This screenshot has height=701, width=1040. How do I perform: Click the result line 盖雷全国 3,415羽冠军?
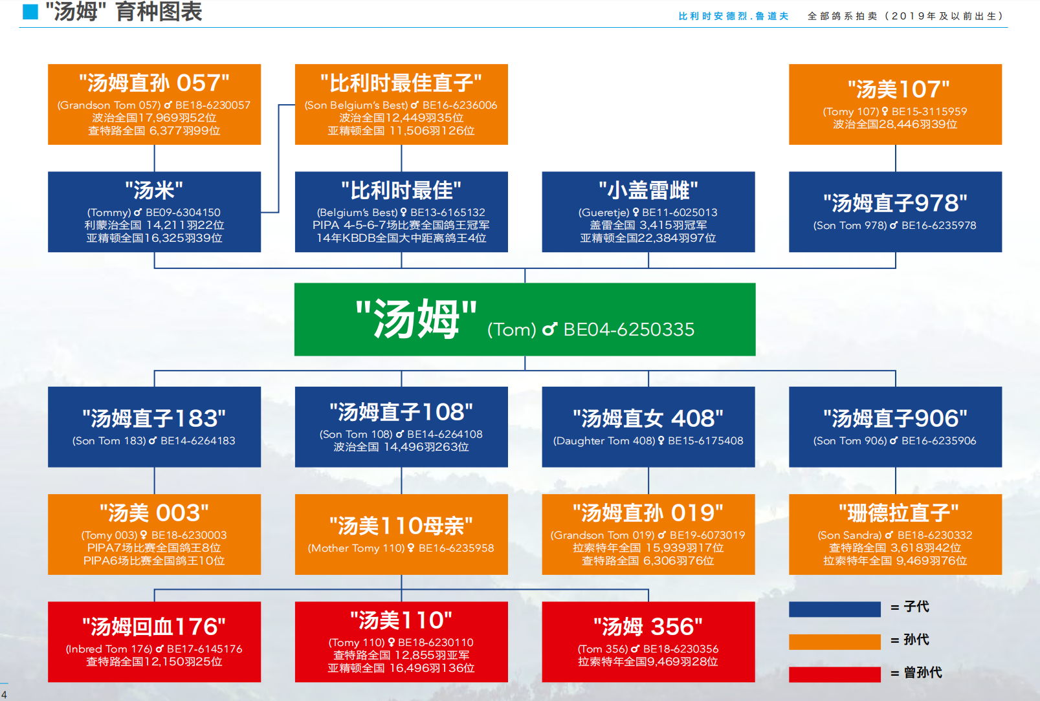tap(648, 225)
